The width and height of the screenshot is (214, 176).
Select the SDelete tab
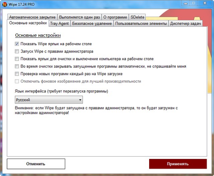(x=137, y=17)
